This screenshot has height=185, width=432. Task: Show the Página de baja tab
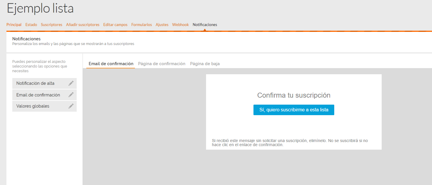pyautogui.click(x=205, y=64)
